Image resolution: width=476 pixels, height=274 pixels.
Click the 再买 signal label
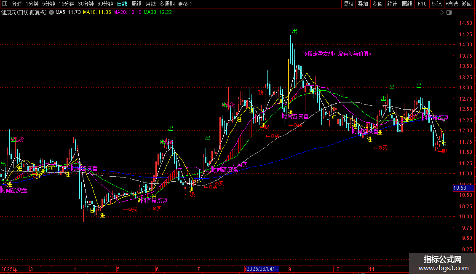240,164
